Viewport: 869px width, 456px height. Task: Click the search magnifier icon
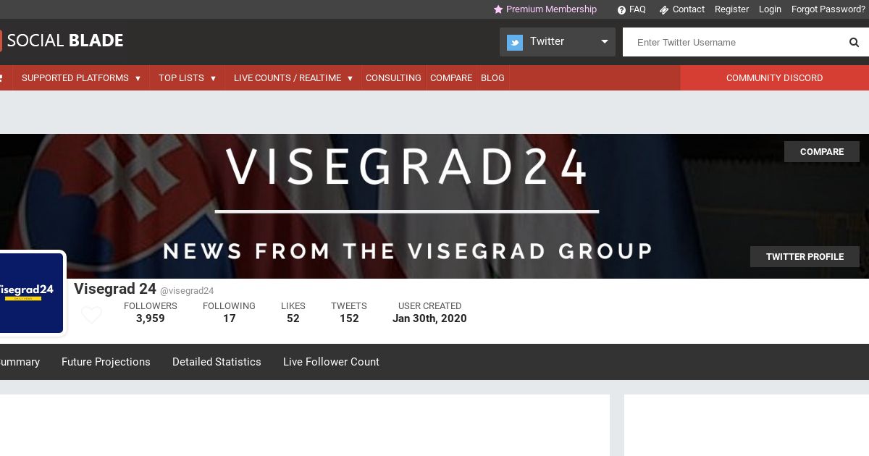point(854,42)
